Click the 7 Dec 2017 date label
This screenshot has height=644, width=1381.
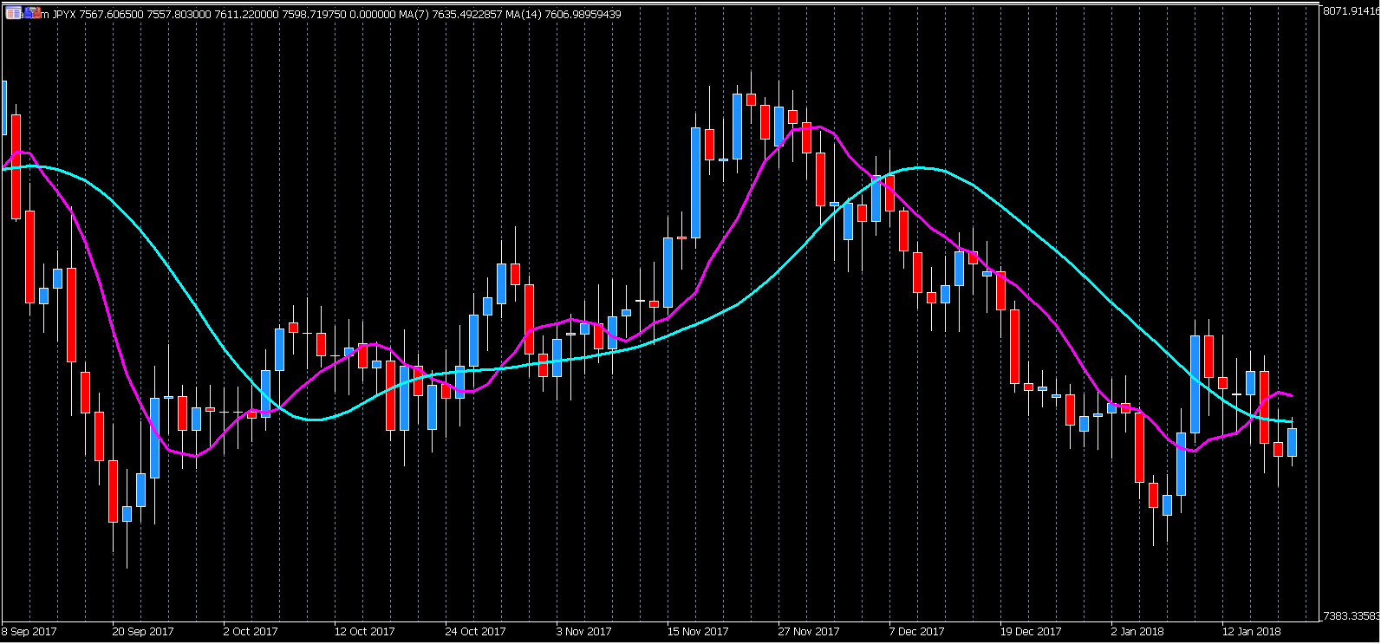point(916,632)
